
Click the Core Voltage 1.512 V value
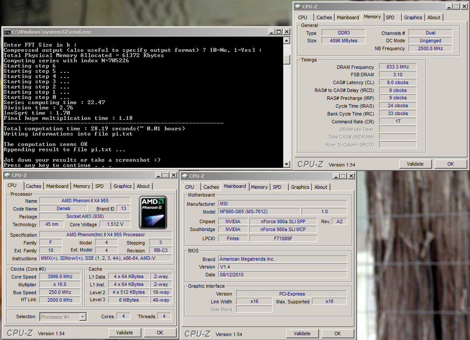[115, 224]
